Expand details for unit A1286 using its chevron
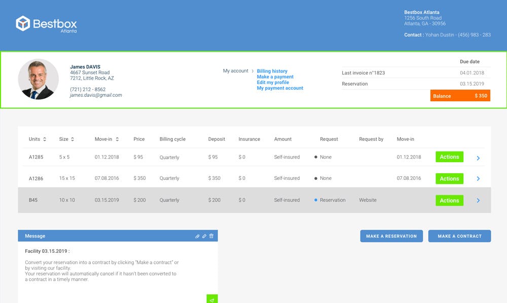Screen dimensions: 507x303 [x=478, y=179]
